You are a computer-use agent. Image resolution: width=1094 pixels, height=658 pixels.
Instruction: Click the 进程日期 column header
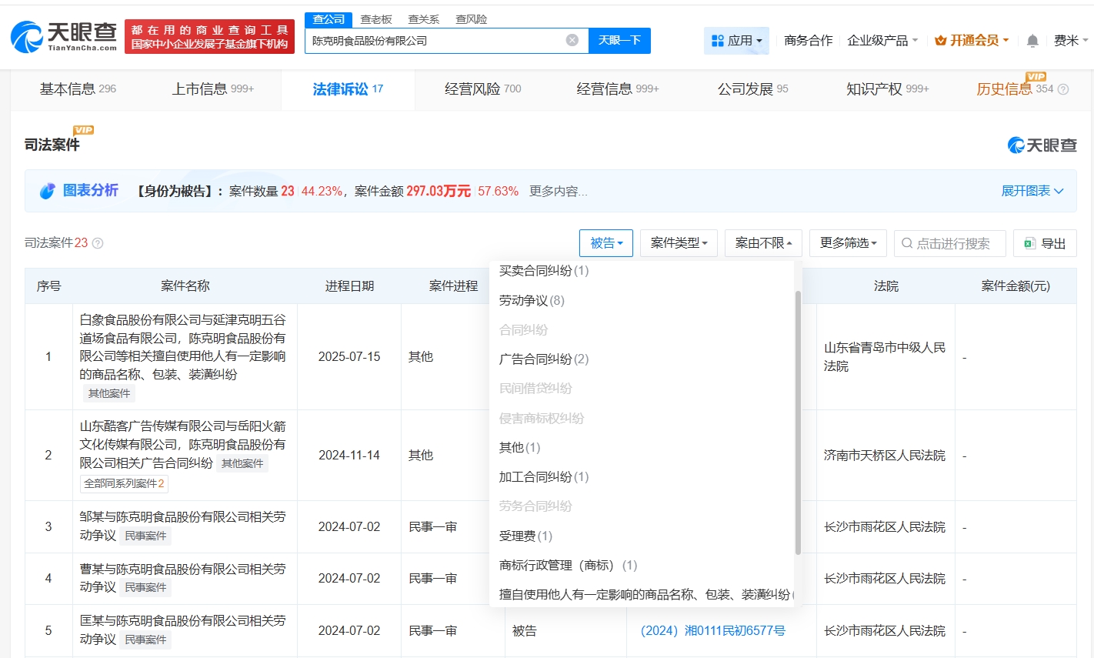click(349, 286)
